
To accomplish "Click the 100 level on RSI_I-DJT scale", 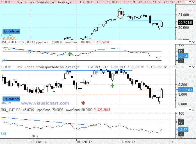I will click(x=181, y=114).
